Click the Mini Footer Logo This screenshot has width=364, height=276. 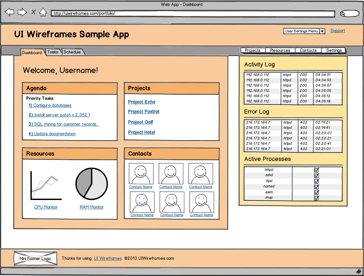click(35, 258)
